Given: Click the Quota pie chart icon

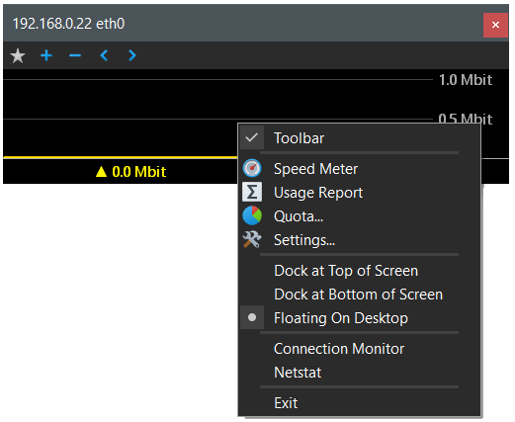Looking at the screenshot, I should (252, 215).
